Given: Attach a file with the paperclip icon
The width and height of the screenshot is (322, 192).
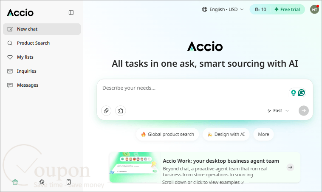Looking at the screenshot, I should coord(106,111).
